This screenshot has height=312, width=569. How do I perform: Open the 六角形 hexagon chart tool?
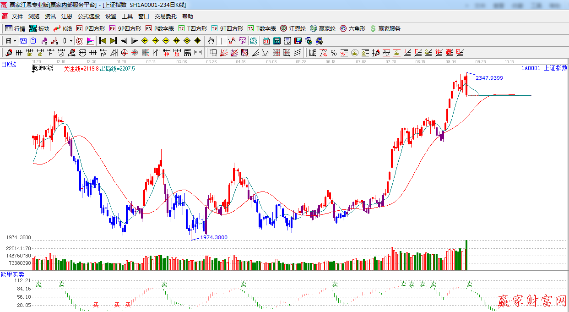(x=352, y=28)
